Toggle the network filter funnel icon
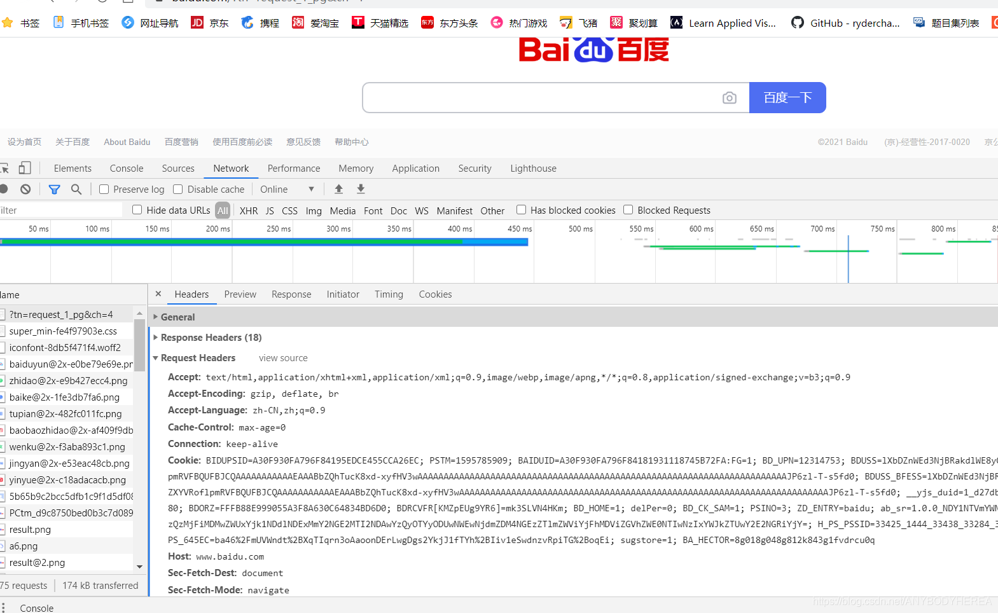The image size is (998, 613). (x=55, y=189)
